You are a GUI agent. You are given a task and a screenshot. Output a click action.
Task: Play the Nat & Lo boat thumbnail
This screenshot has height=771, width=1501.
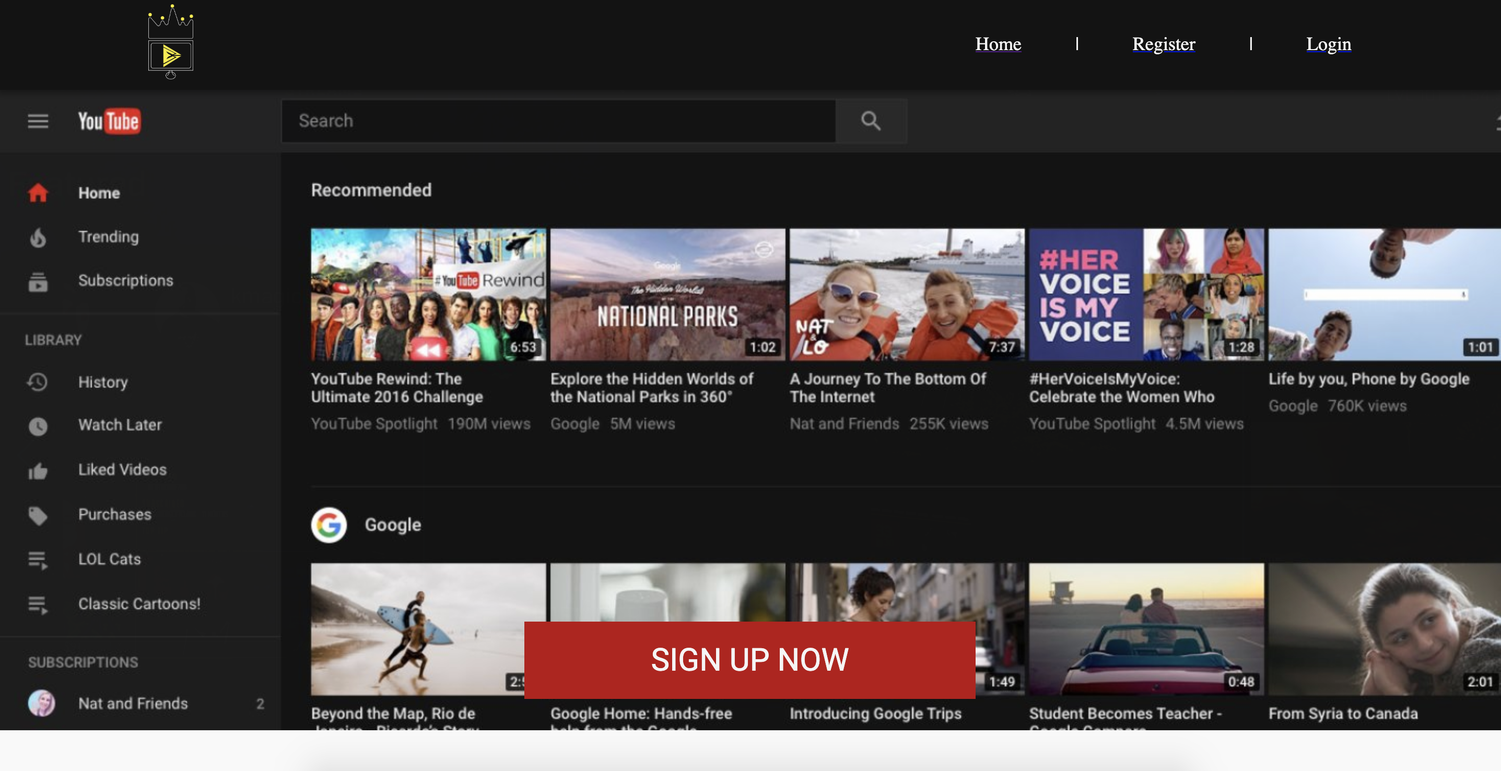(x=907, y=294)
